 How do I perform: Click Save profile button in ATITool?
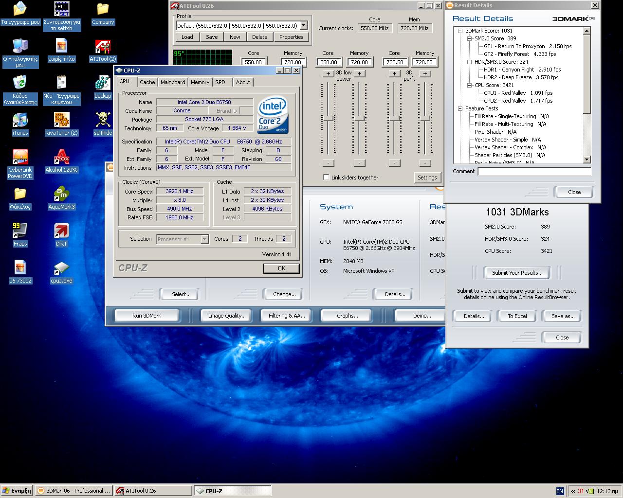(x=212, y=37)
